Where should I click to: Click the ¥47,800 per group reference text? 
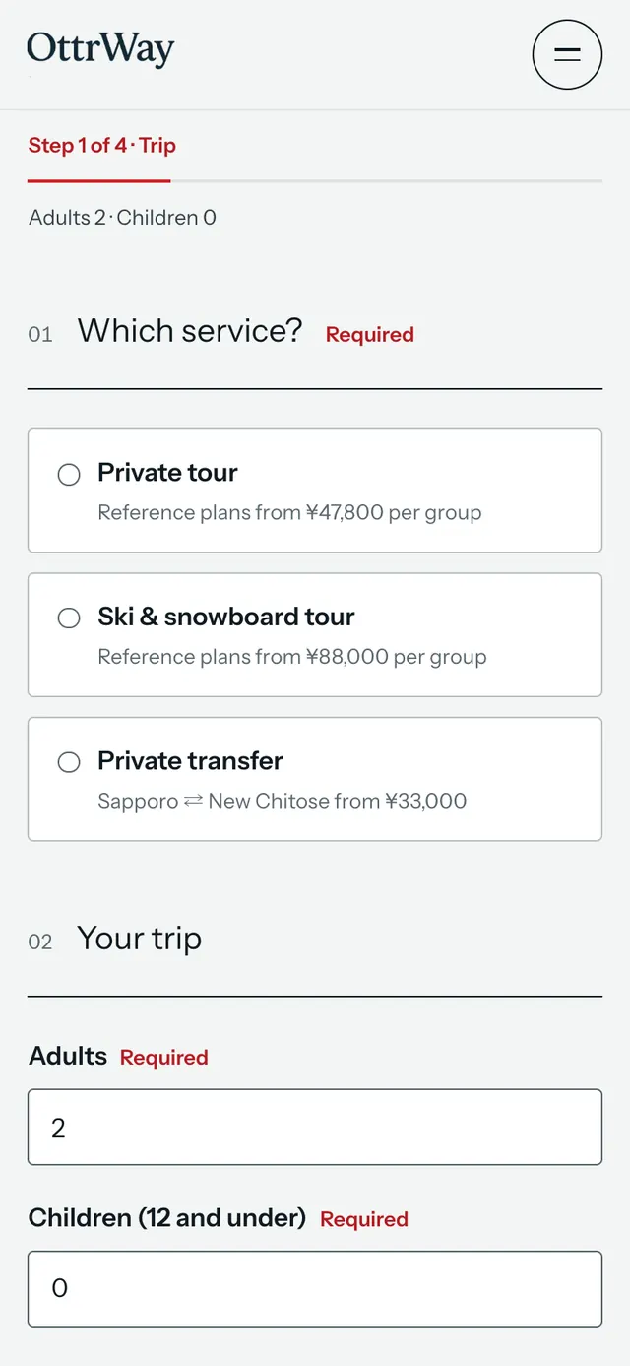(289, 512)
